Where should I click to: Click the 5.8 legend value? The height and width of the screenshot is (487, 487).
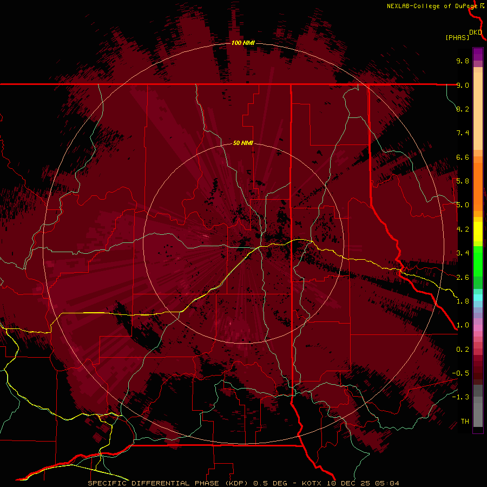(463, 181)
